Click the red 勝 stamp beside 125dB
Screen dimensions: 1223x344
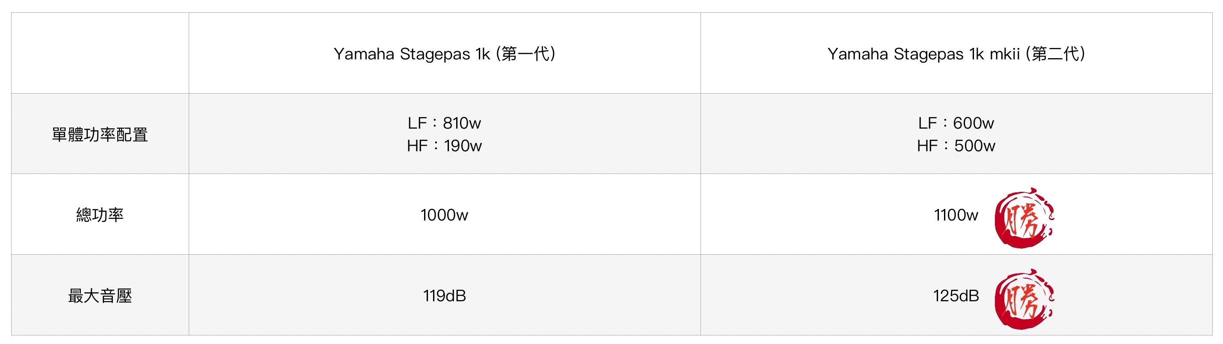point(1024,299)
